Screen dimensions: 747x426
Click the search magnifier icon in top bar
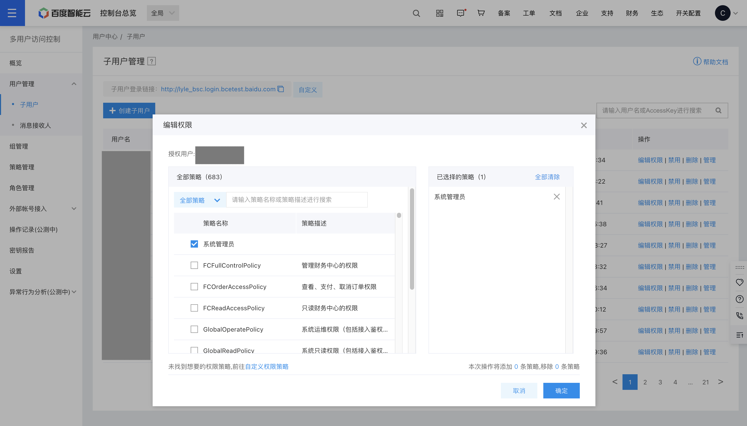click(416, 13)
